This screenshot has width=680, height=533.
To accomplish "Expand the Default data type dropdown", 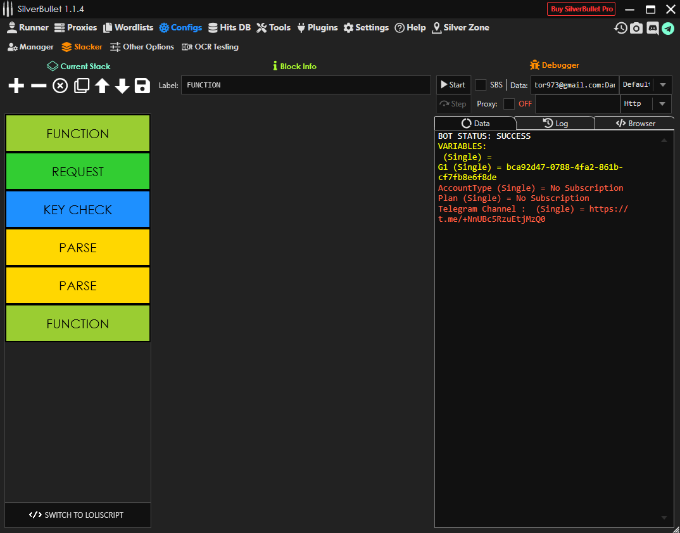I will (x=662, y=85).
